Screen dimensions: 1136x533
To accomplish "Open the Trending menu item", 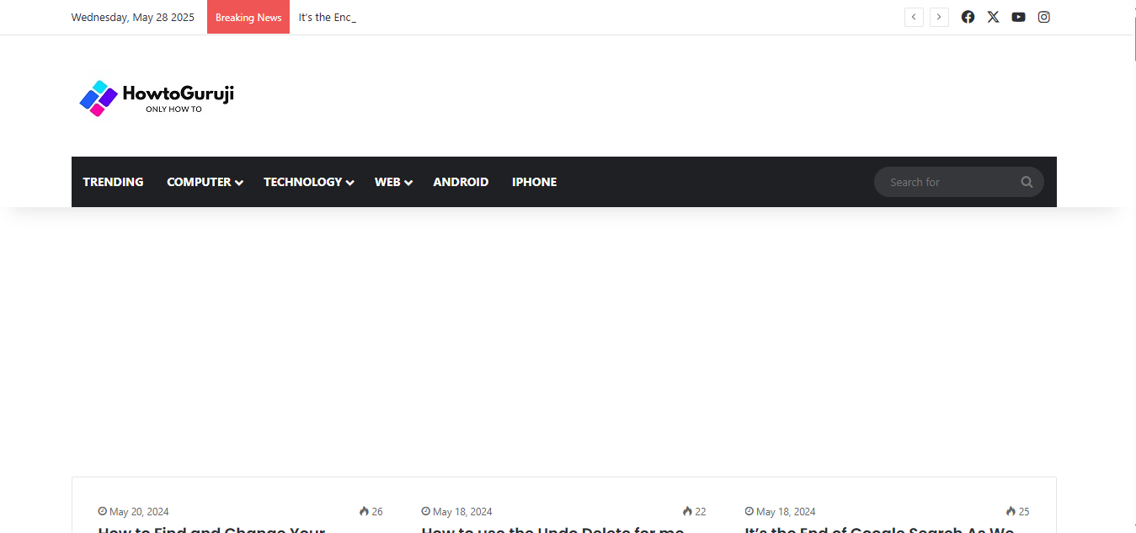I will [113, 182].
